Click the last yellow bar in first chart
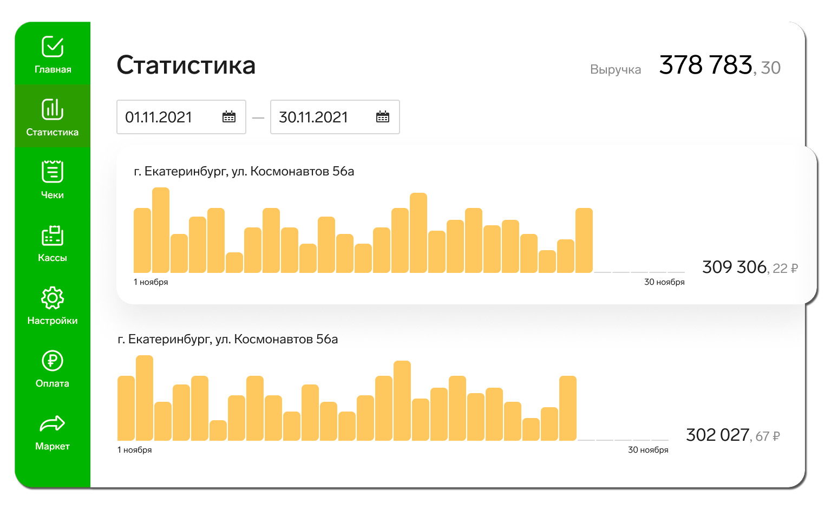The height and width of the screenshot is (509, 831). 584,240
